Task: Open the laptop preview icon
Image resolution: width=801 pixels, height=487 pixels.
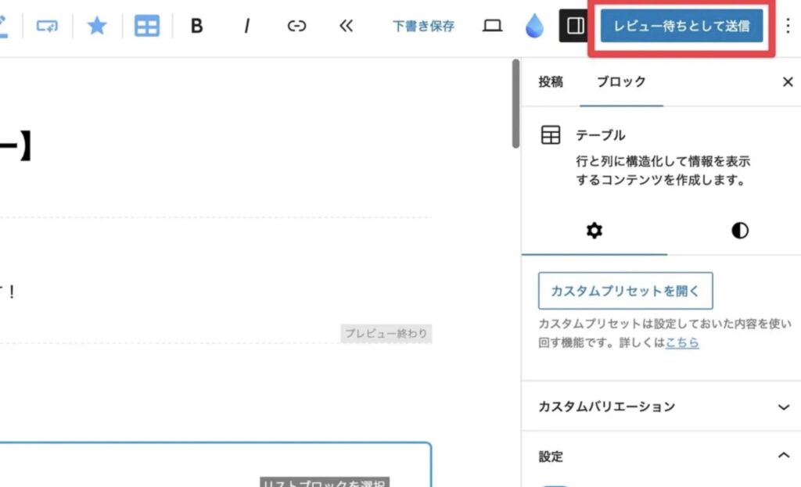Action: coord(492,27)
